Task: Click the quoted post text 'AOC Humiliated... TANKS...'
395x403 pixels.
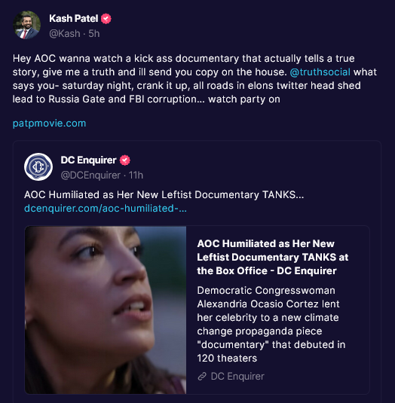Action: (x=164, y=195)
